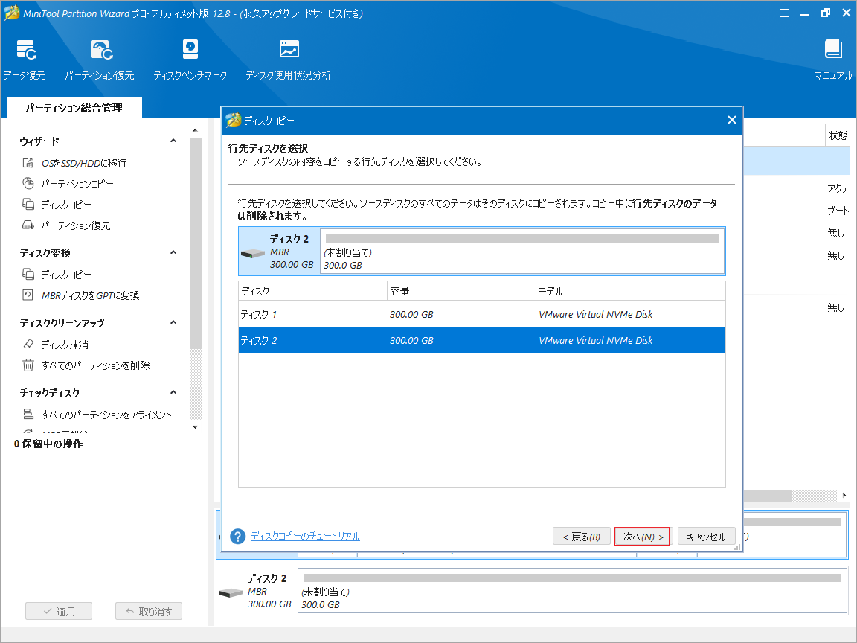Collapse the ディスククリーンアップ section
Image resolution: width=857 pixels, height=643 pixels.
pos(173,322)
